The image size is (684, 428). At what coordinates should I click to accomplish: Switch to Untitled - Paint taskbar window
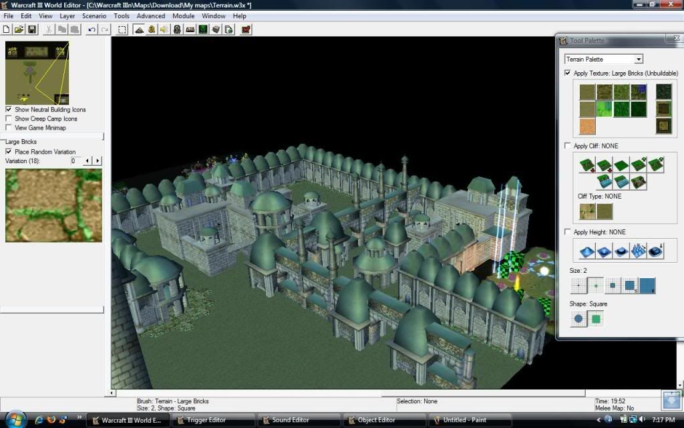[x=470, y=420]
